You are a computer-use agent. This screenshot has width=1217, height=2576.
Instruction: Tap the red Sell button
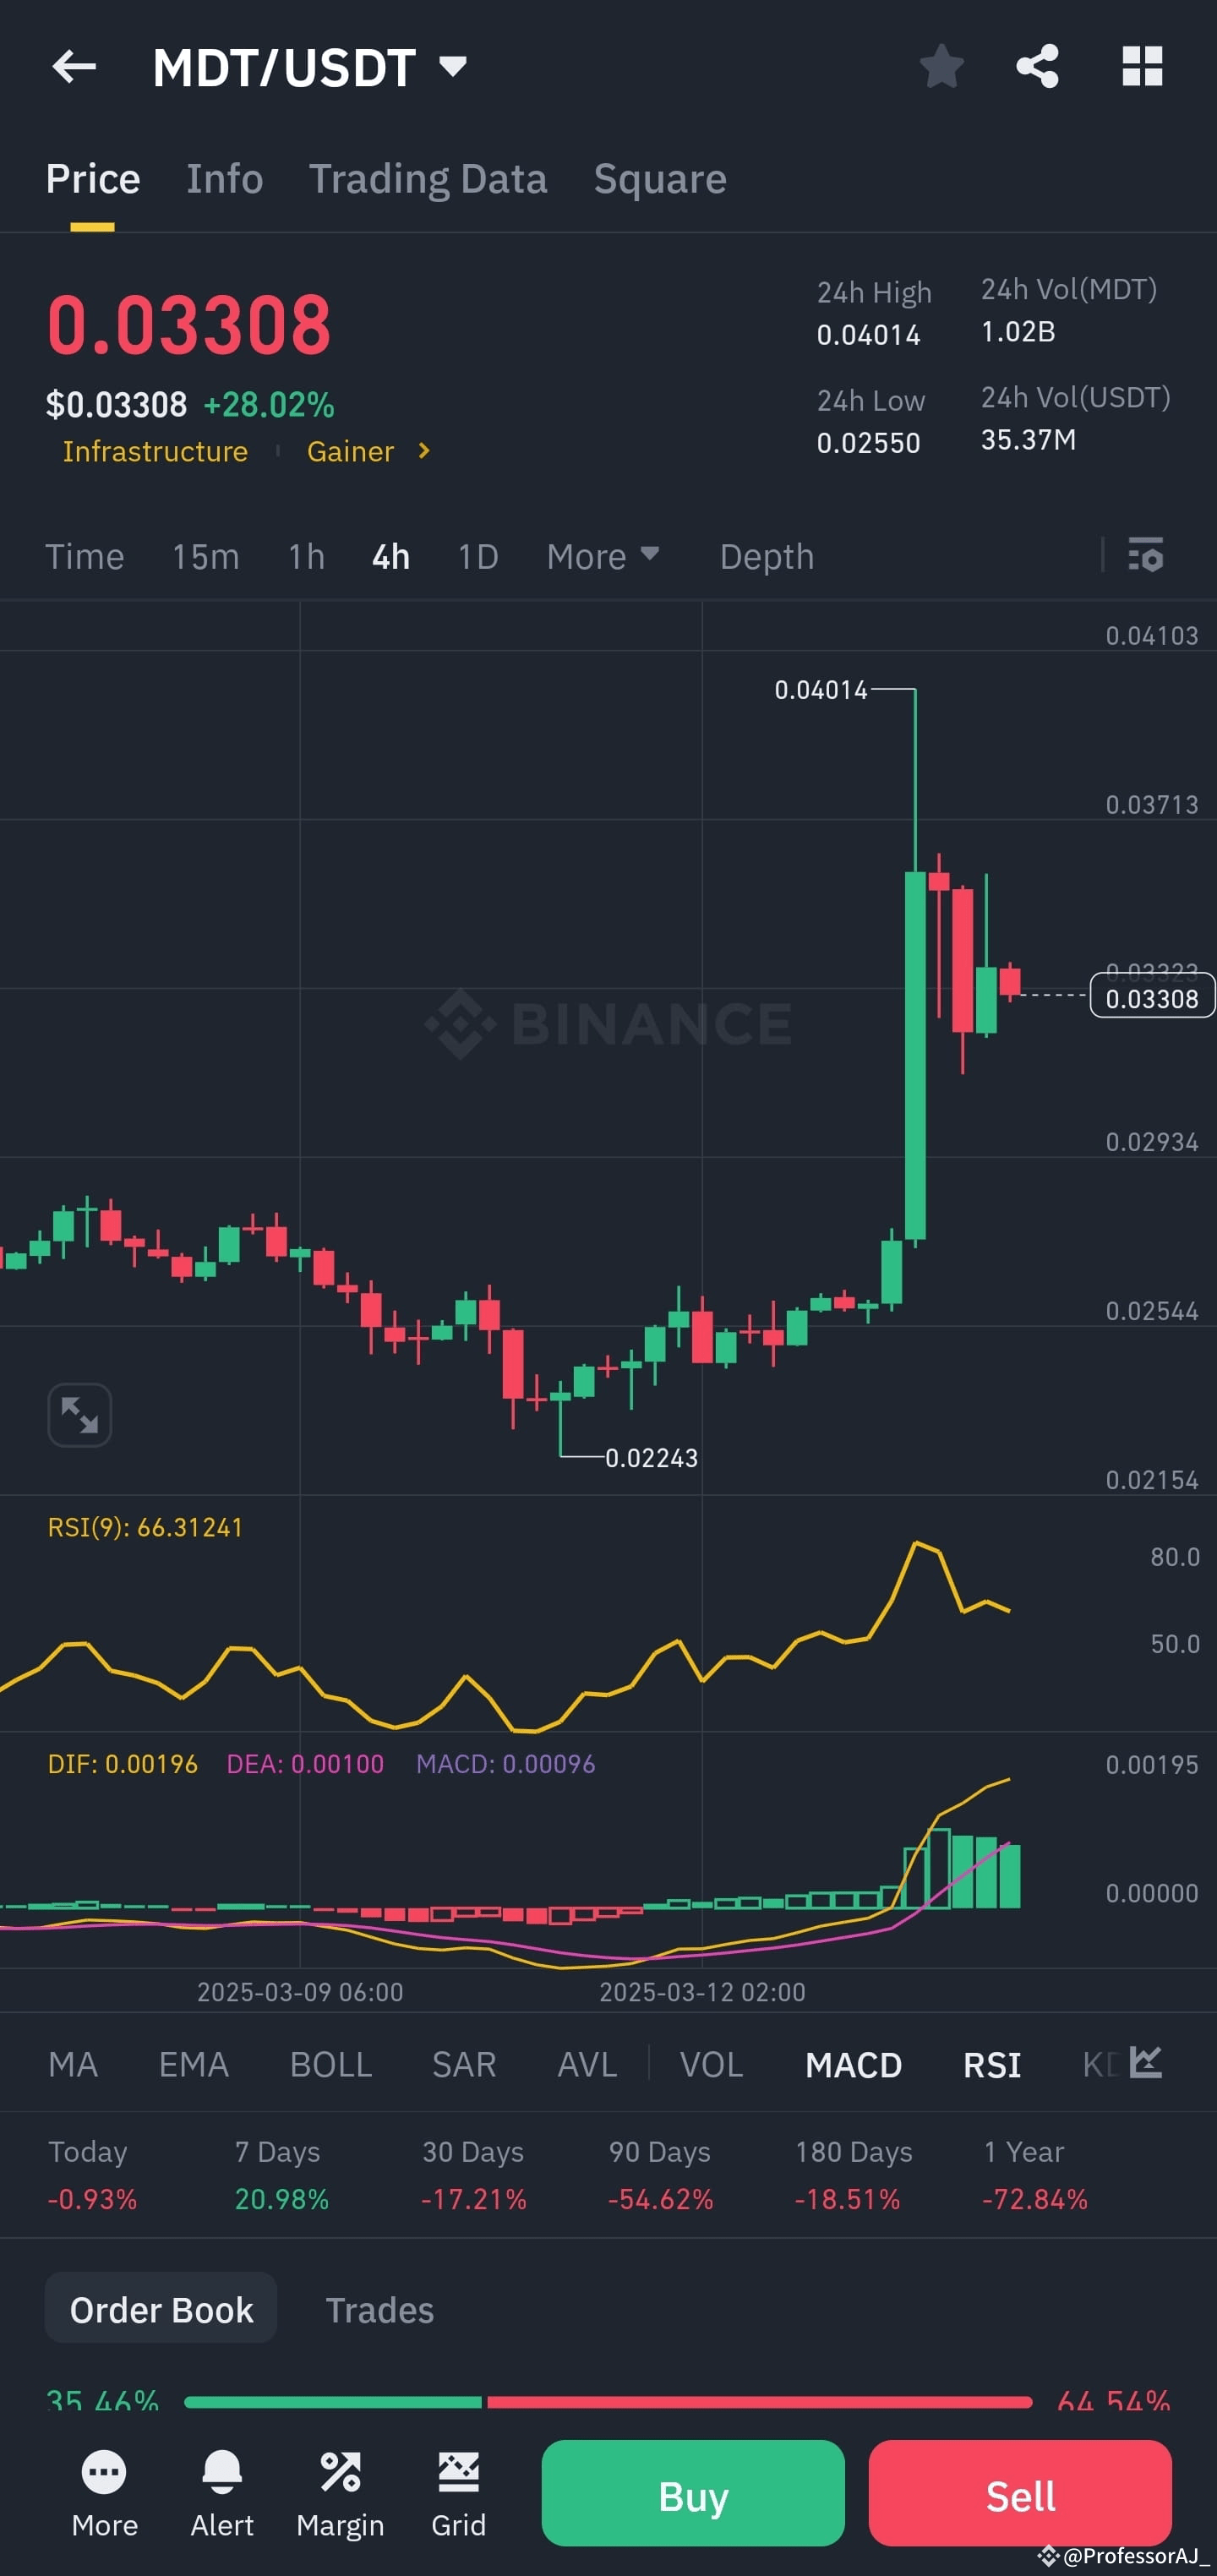coord(1020,2495)
